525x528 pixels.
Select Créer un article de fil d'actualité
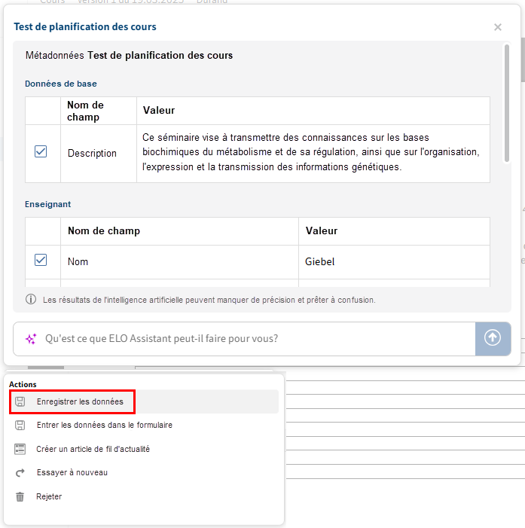pos(144,449)
